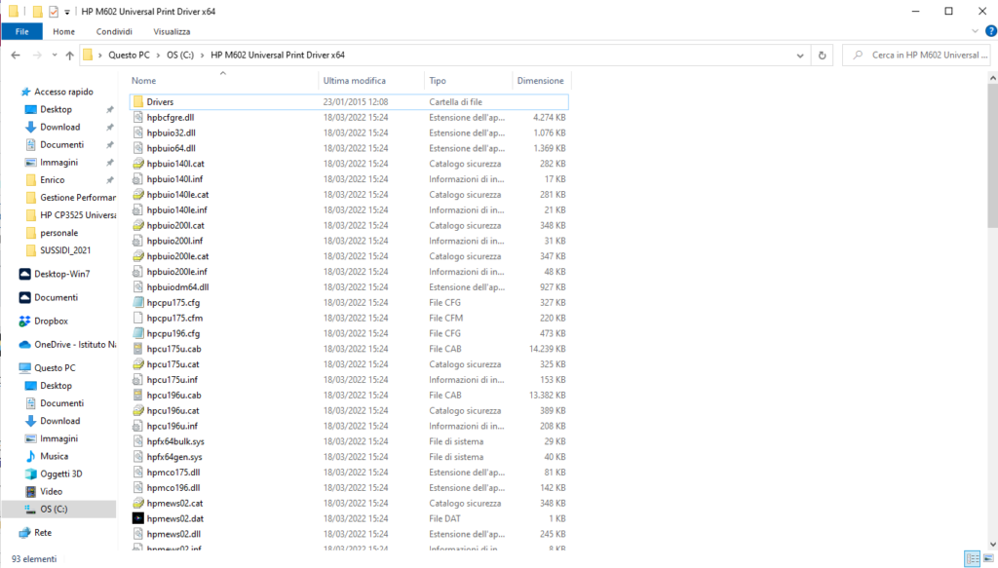Click Questo PC in the address bar
Image resolution: width=998 pixels, height=568 pixels.
[130, 56]
